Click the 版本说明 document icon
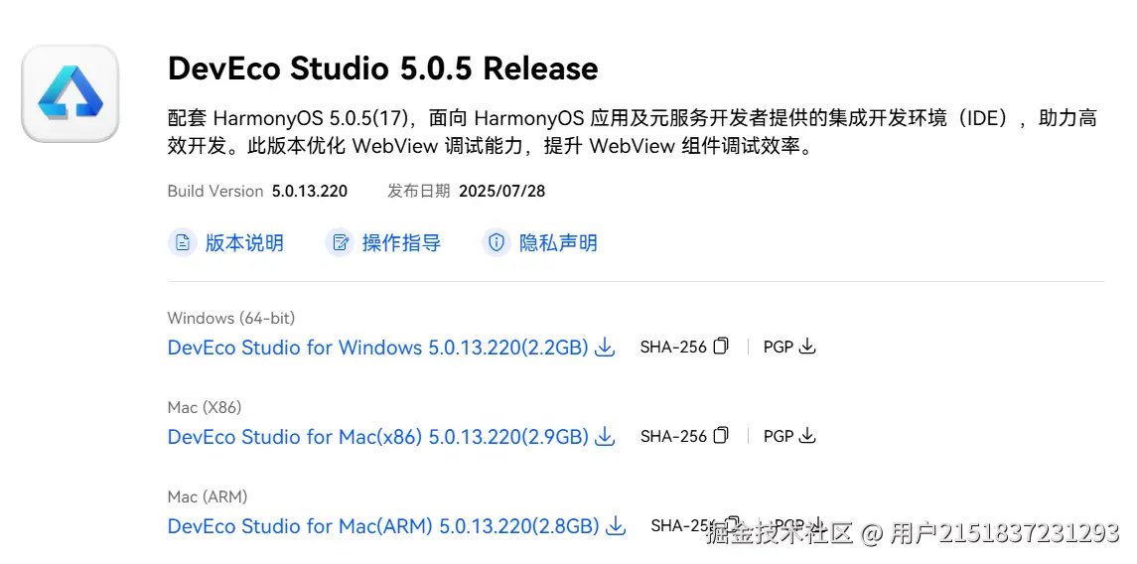1137x564 pixels. (183, 243)
